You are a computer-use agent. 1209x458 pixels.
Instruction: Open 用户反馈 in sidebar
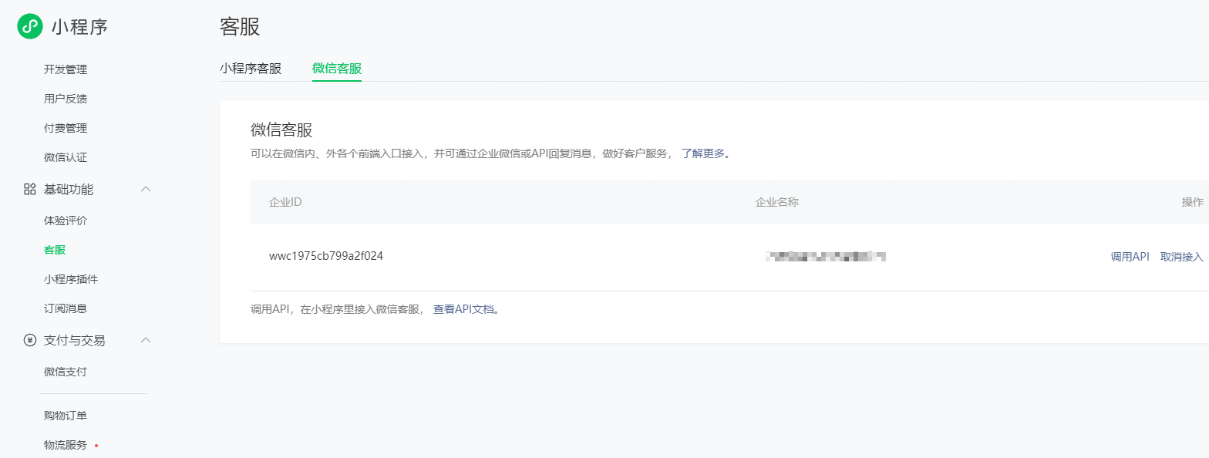pyautogui.click(x=66, y=99)
